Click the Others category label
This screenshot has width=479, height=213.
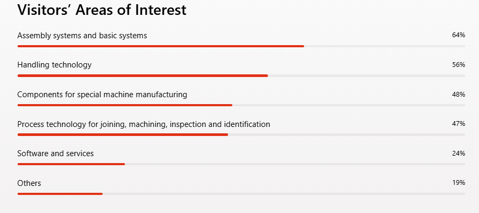(x=29, y=183)
